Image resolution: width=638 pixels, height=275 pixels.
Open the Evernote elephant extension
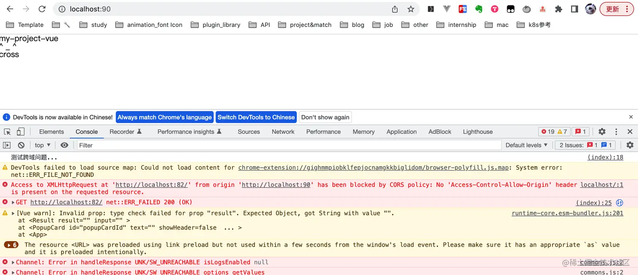click(478, 9)
